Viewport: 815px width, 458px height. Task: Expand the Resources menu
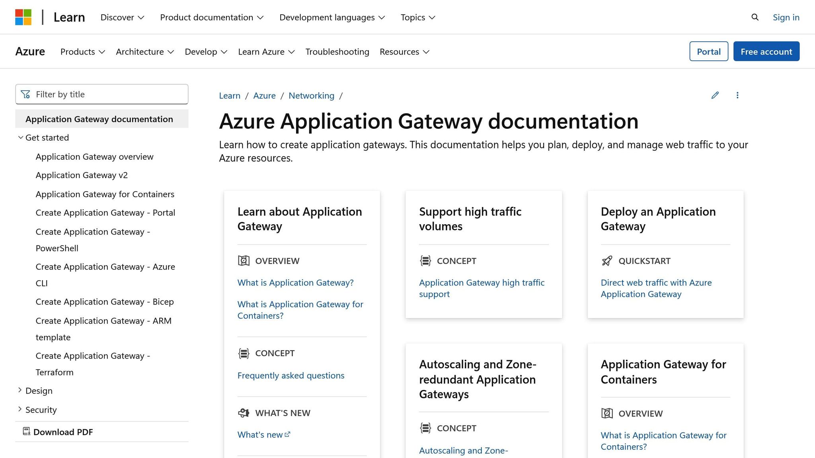click(404, 52)
